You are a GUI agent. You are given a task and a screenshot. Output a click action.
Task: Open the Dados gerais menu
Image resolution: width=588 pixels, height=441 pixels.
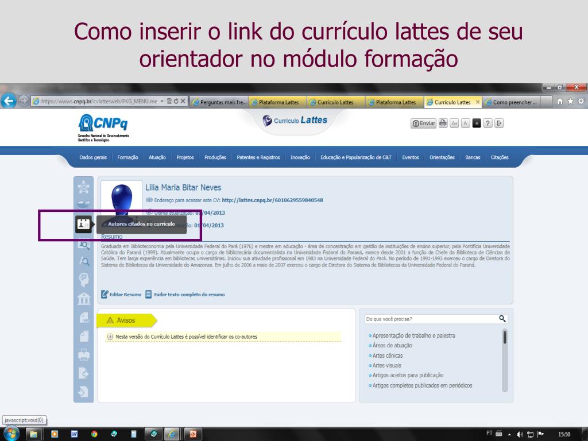coord(93,157)
